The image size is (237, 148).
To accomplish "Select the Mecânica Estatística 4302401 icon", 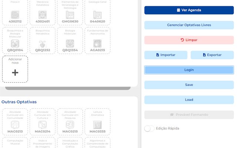I will [x=43, y=15].
